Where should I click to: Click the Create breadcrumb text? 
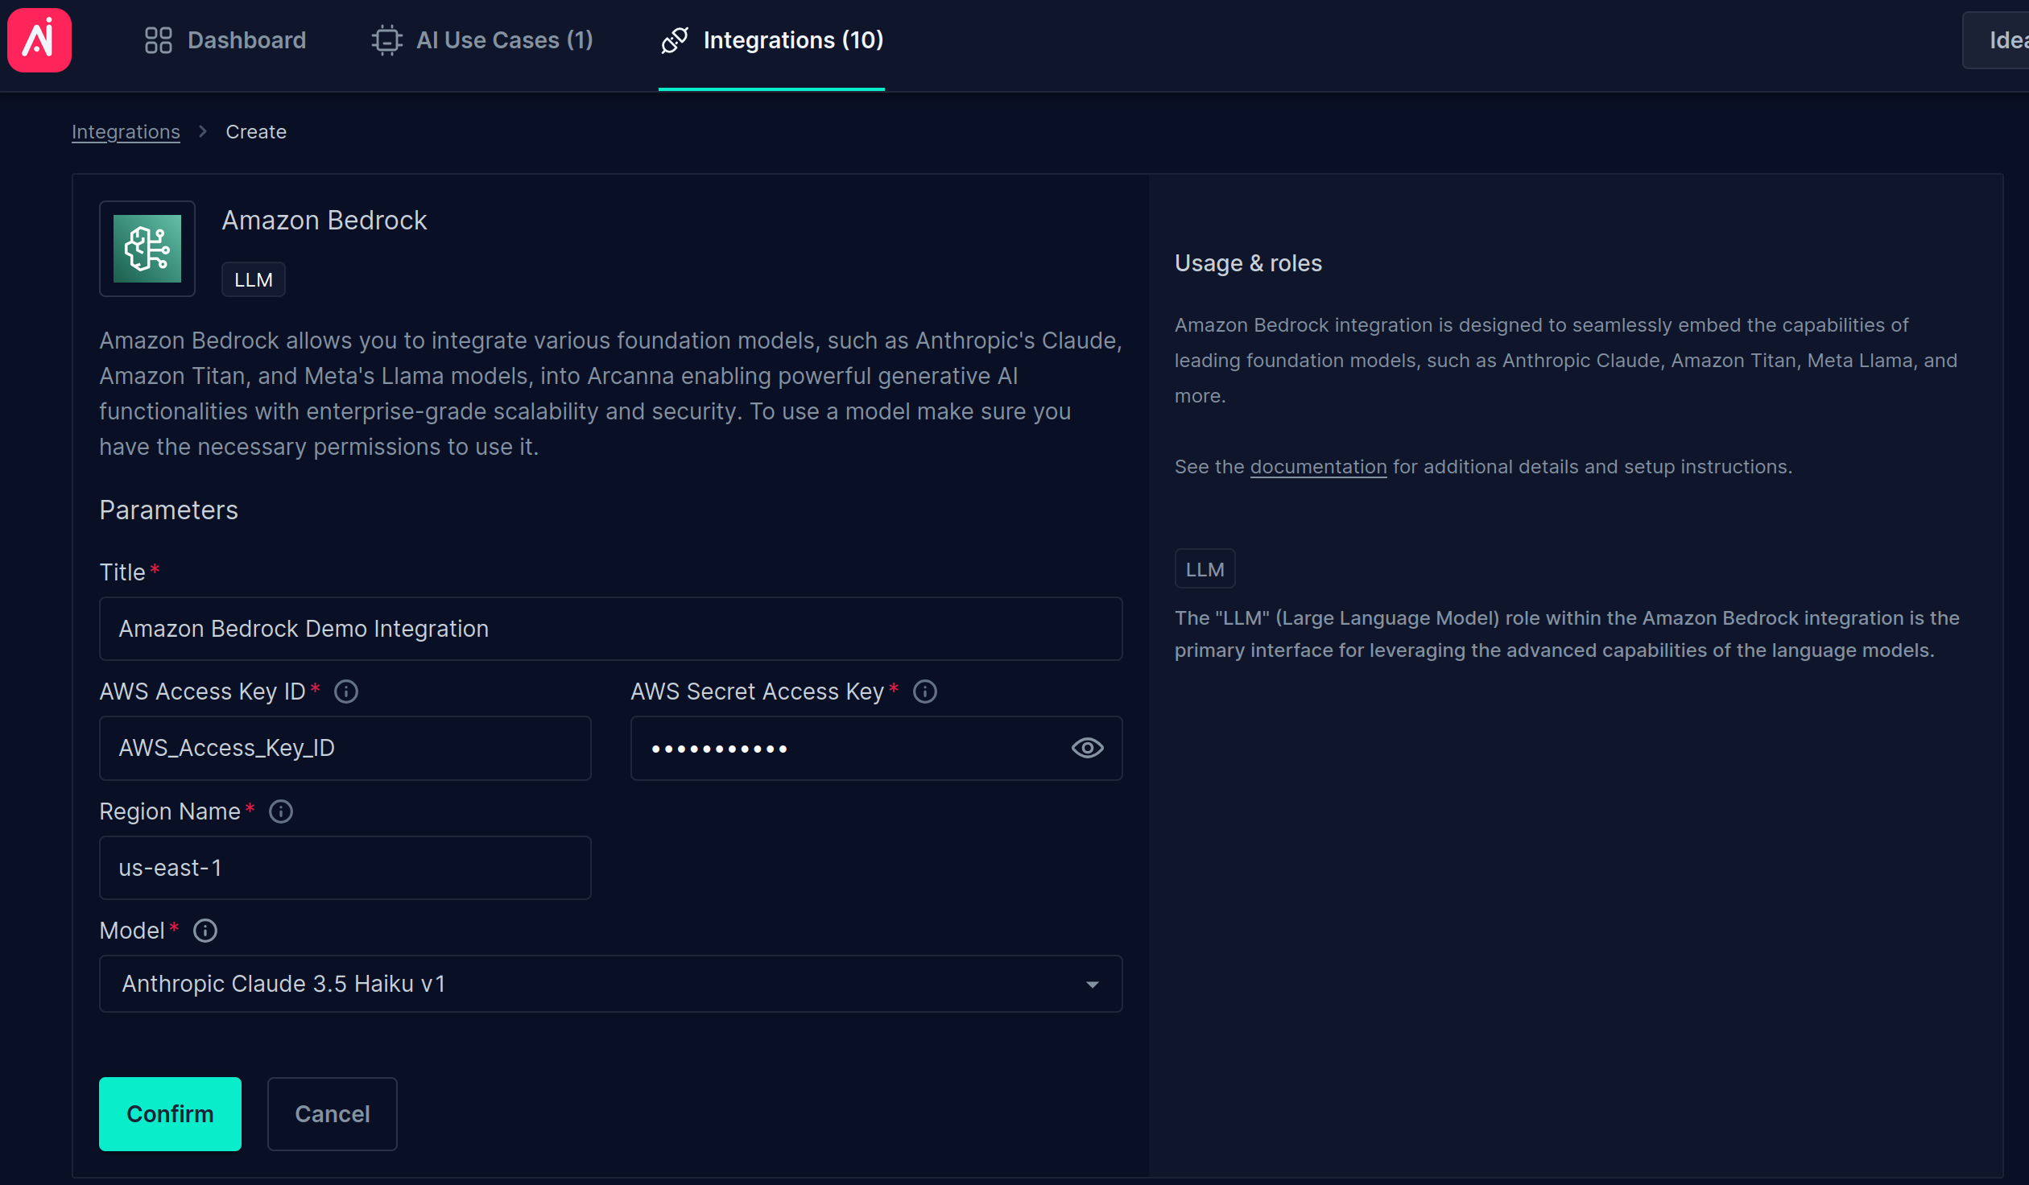pyautogui.click(x=256, y=131)
